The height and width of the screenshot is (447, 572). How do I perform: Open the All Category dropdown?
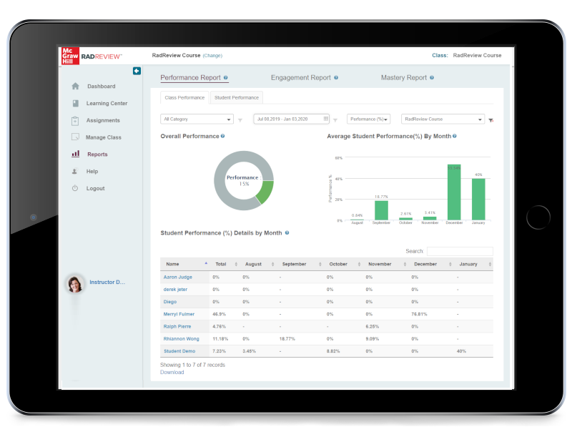click(x=197, y=119)
